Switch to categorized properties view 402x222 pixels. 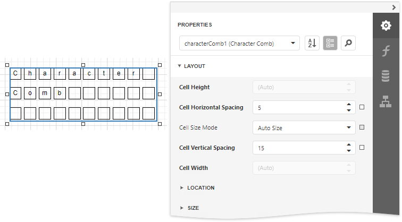coord(330,44)
